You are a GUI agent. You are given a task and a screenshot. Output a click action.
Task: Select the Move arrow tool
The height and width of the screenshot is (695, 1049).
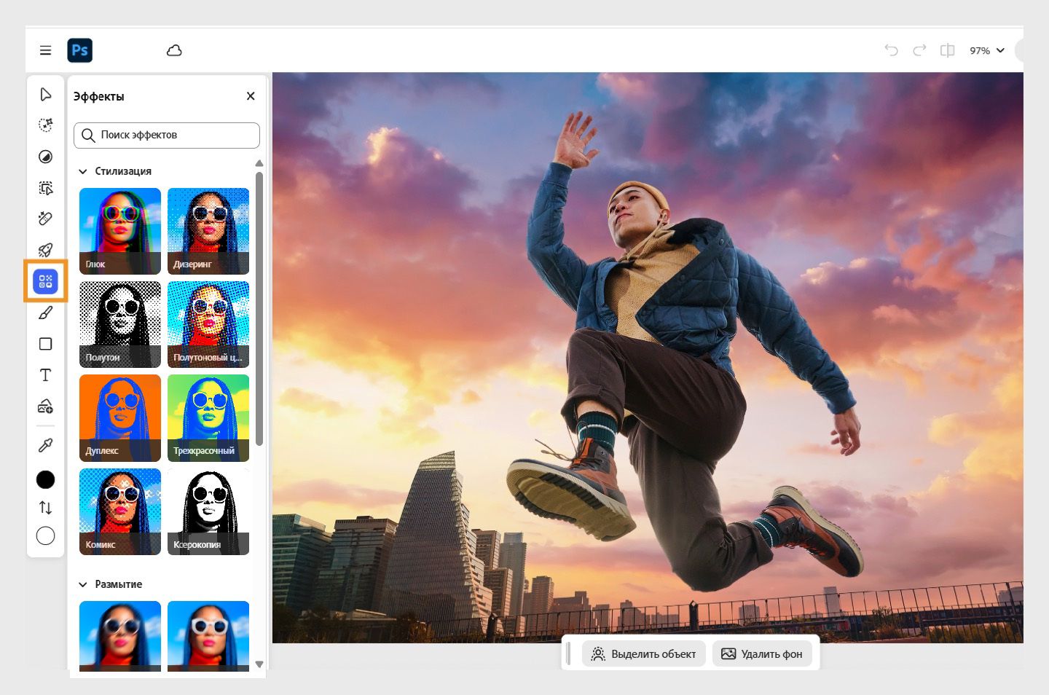click(x=45, y=95)
